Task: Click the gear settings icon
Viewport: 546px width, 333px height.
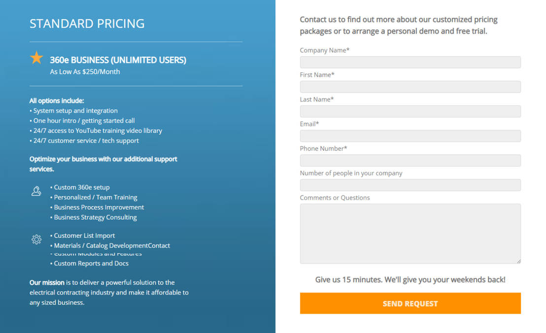Action: pyautogui.click(x=36, y=239)
